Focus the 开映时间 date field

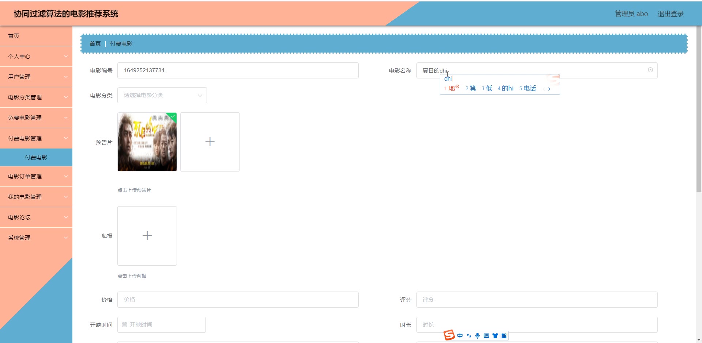pyautogui.click(x=162, y=325)
